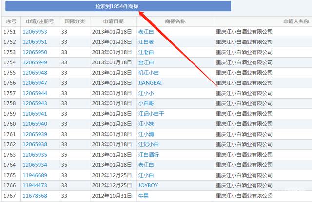Select applicant 重庆江小白酒业有限公司 in row 1752
The height and width of the screenshot is (202, 312).
click(244, 42)
